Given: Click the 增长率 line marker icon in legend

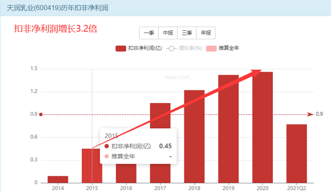Looking at the screenshot, I should 171,49.
